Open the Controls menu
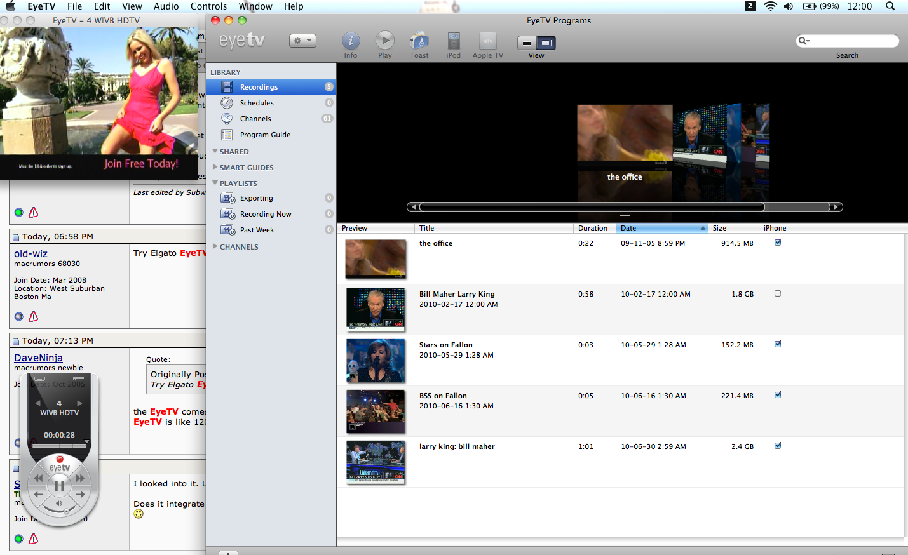 pyautogui.click(x=208, y=6)
